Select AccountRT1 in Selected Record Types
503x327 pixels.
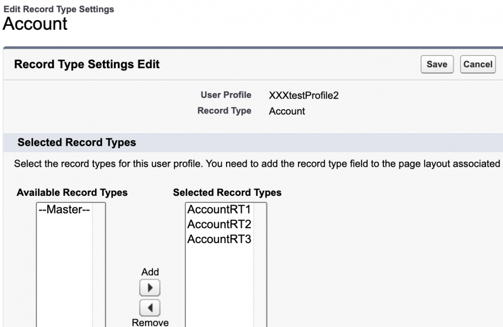point(219,210)
